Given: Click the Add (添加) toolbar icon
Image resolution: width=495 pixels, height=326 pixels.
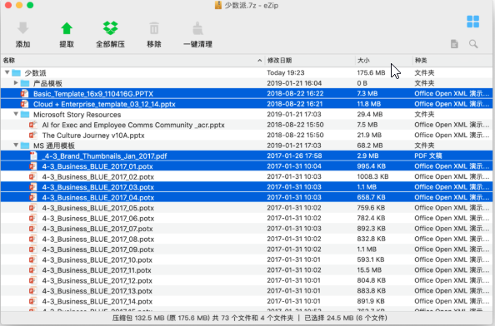Looking at the screenshot, I should click(22, 28).
